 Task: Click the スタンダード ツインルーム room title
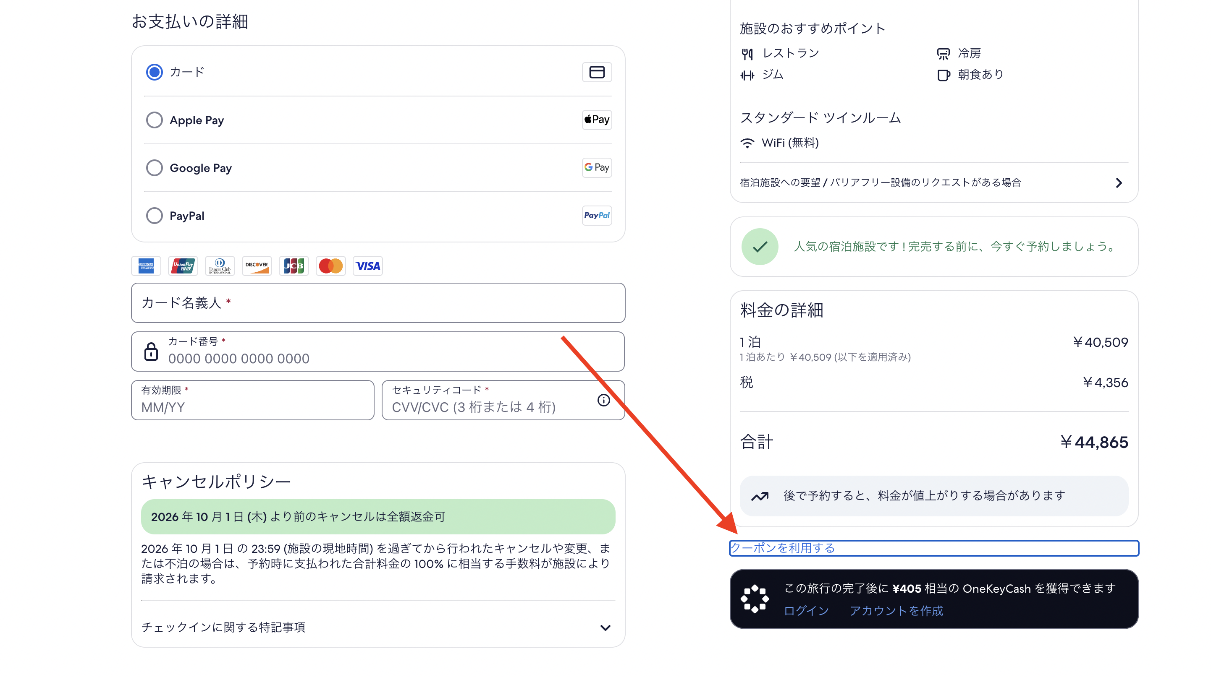point(820,118)
